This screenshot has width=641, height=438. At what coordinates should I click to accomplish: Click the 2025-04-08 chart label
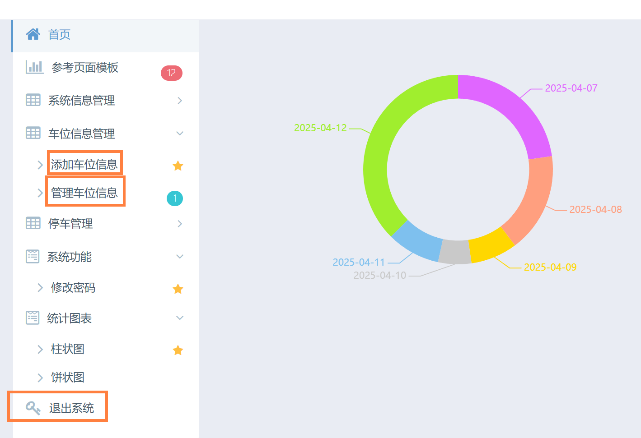point(595,210)
